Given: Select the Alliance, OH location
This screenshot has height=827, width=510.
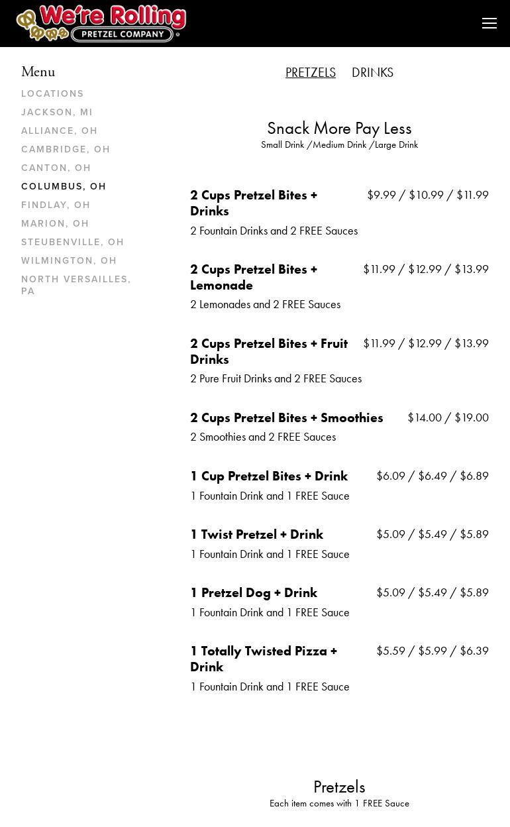Looking at the screenshot, I should [x=60, y=131].
